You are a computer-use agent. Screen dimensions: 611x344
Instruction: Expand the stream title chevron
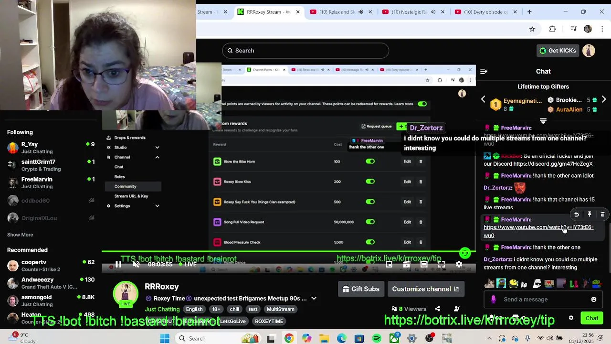pyautogui.click(x=314, y=299)
